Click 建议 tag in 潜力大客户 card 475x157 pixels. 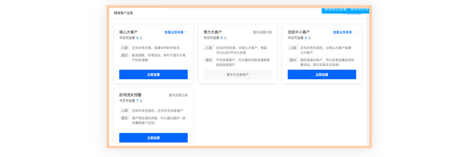click(x=209, y=60)
